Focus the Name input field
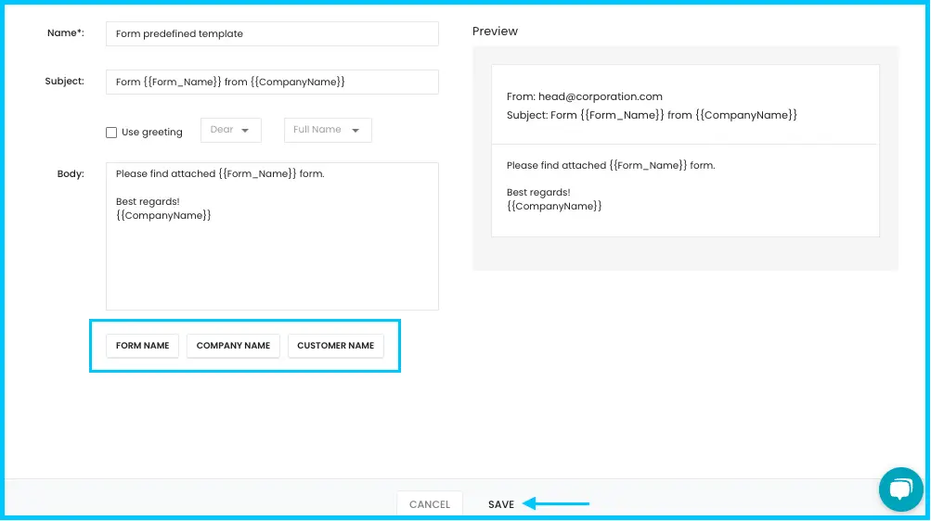The width and height of the screenshot is (931, 521). (x=272, y=33)
